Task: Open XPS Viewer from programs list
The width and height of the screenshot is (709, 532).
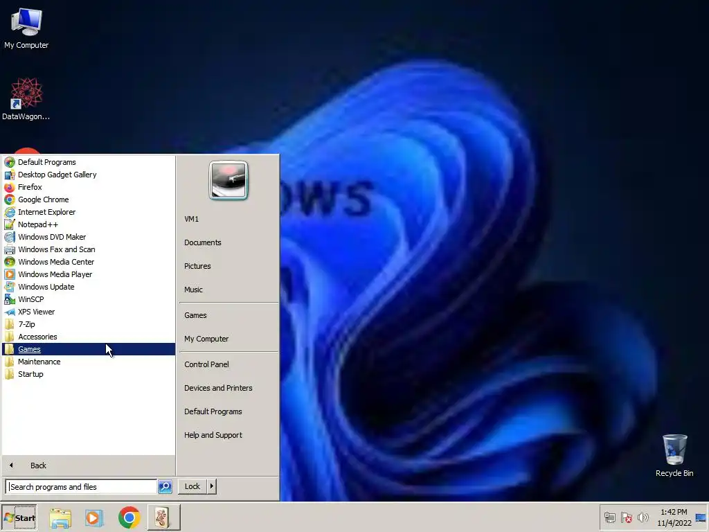Action: (89, 312)
